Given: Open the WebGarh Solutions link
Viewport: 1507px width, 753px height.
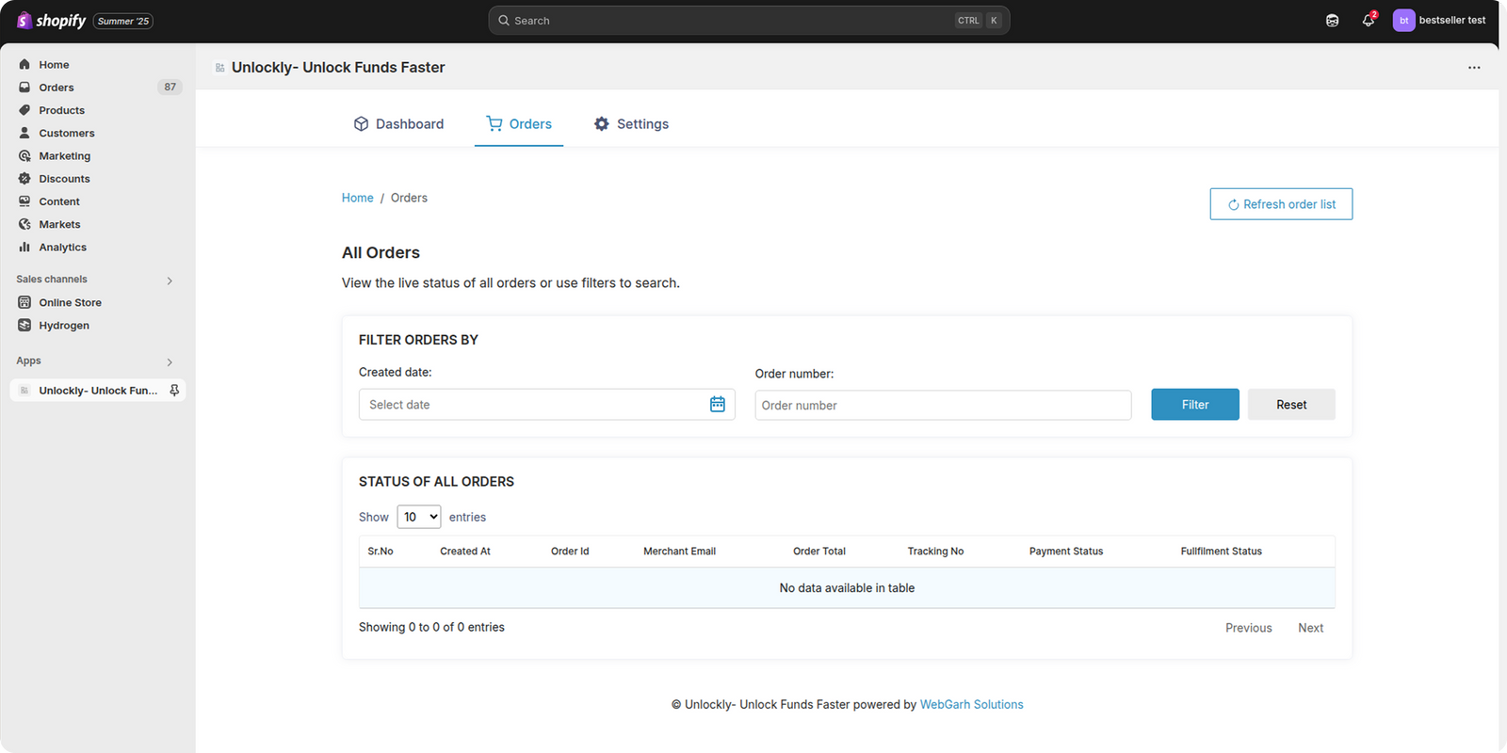Looking at the screenshot, I should click(x=971, y=704).
